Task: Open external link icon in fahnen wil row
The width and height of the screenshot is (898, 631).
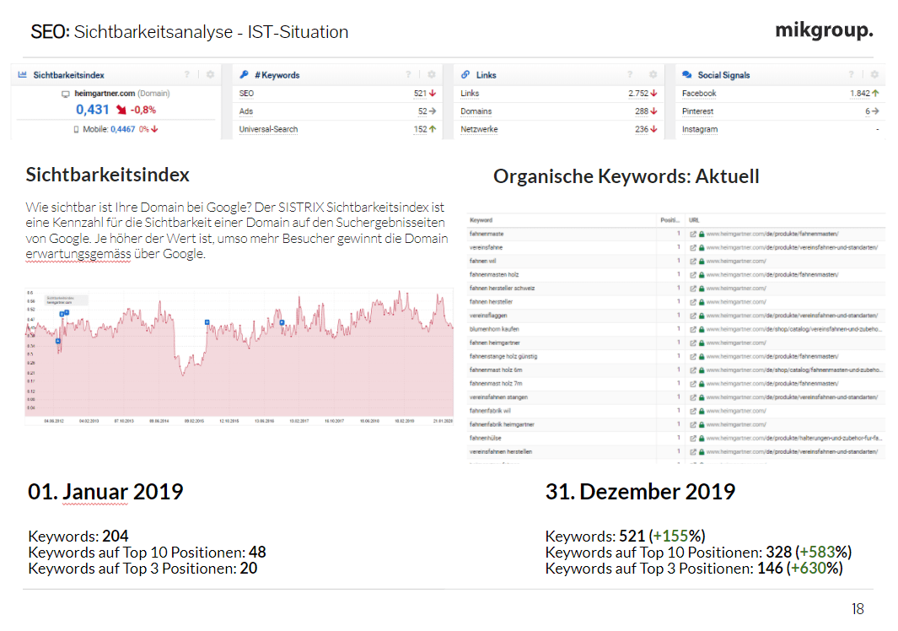Action: tap(693, 262)
